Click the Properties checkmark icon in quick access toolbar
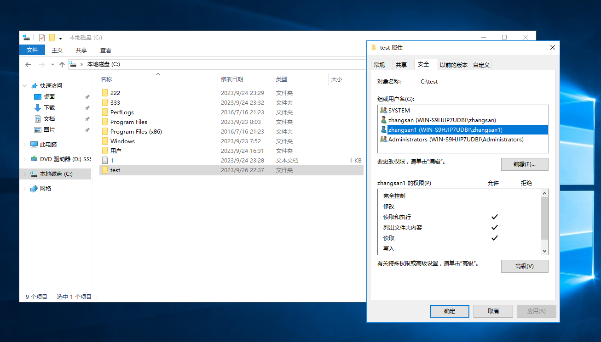 tap(42, 38)
